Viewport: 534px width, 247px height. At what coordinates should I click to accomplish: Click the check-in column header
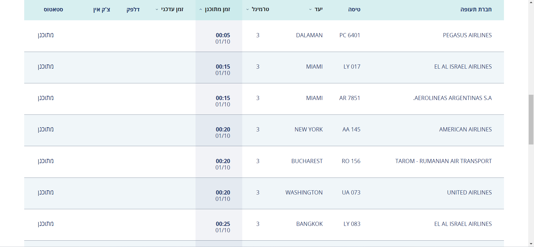pyautogui.click(x=102, y=9)
